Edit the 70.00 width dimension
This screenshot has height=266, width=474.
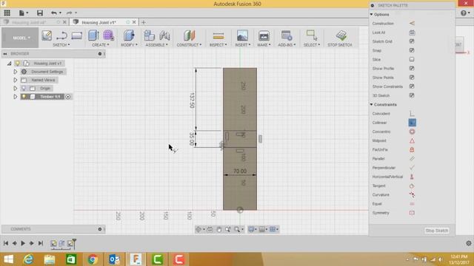[x=240, y=171]
